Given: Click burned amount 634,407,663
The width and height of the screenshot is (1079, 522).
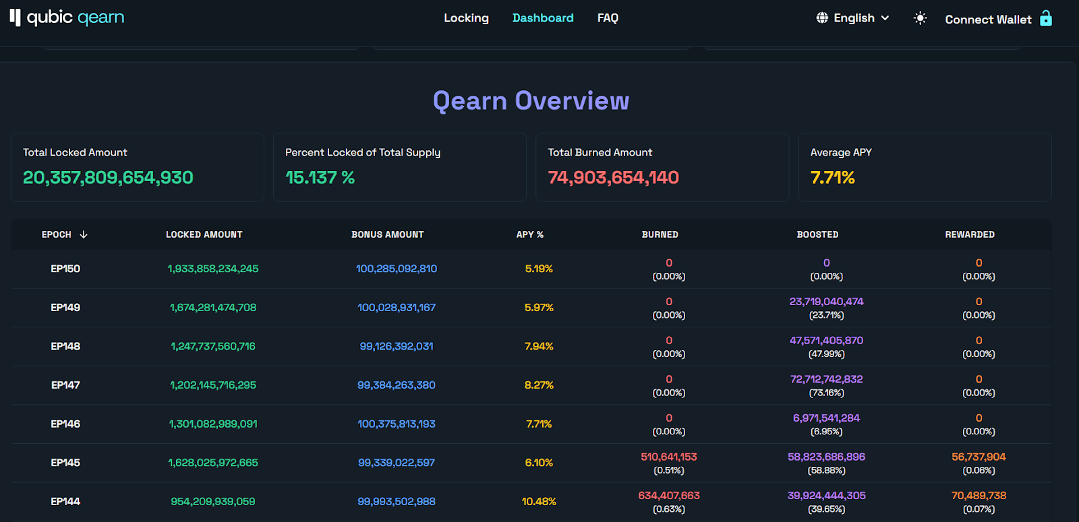Looking at the screenshot, I should tap(669, 496).
